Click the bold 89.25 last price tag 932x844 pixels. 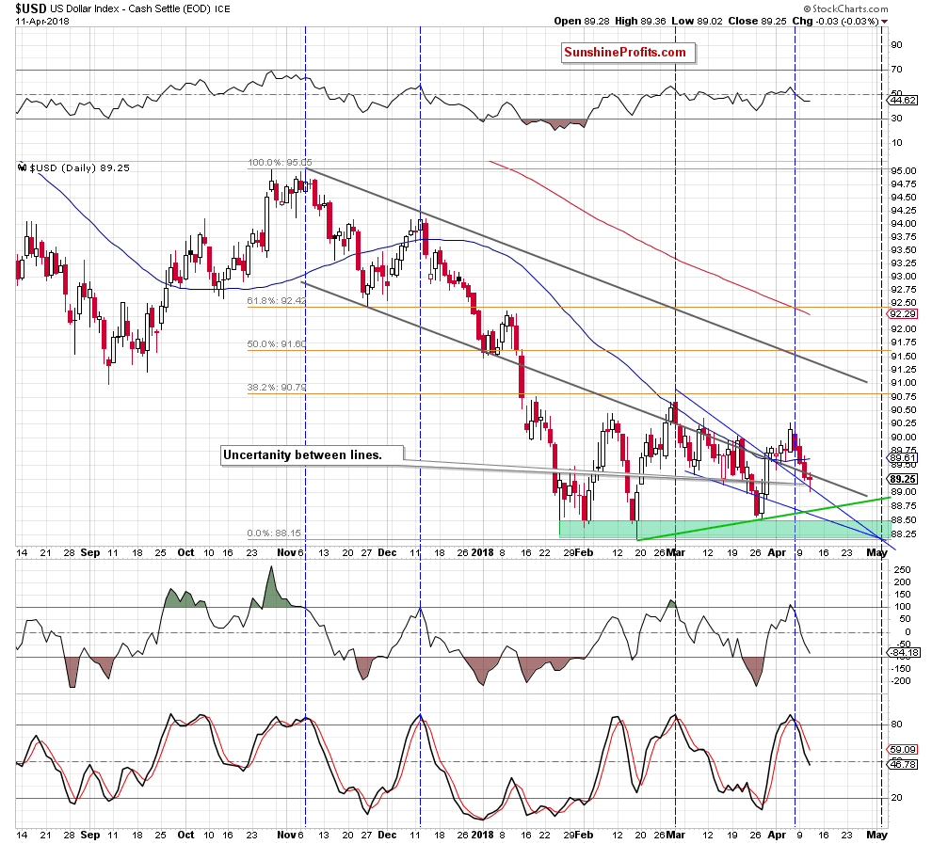[904, 479]
